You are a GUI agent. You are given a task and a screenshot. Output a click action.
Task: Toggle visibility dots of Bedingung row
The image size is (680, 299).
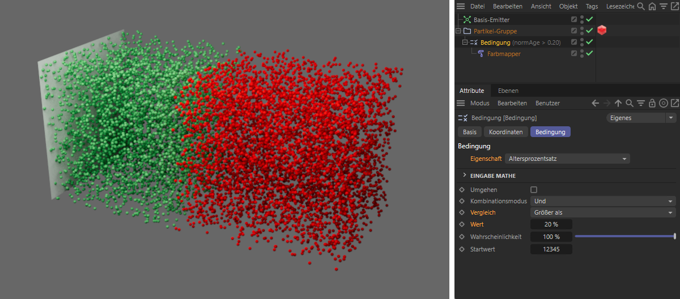coord(582,42)
